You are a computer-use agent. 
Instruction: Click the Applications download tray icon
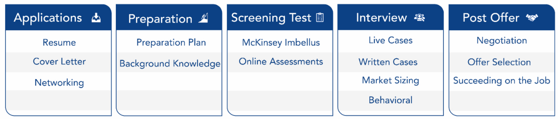pyautogui.click(x=96, y=18)
